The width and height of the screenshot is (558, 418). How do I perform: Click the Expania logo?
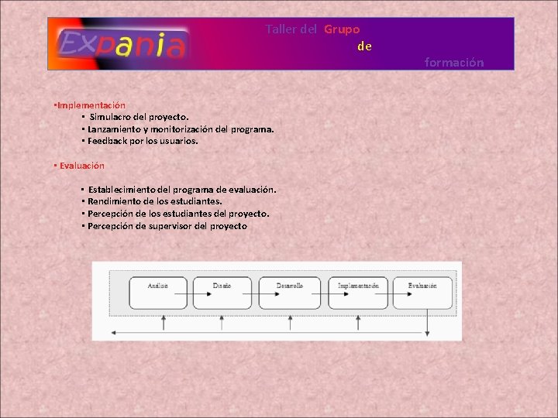point(122,44)
